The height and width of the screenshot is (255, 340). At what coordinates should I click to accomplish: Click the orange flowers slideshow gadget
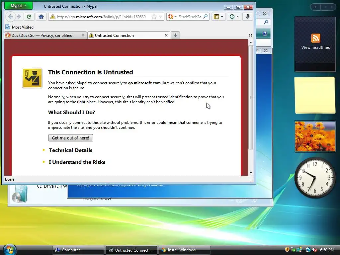[x=315, y=136]
